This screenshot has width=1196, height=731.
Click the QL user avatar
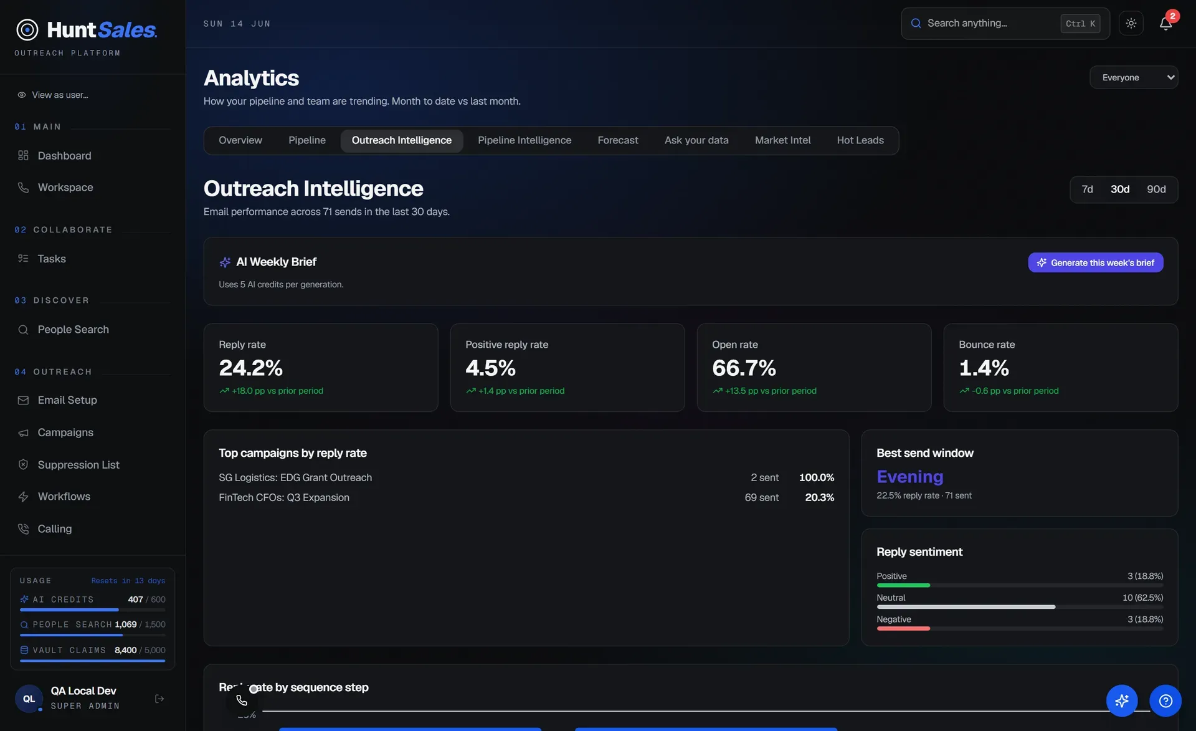point(29,699)
